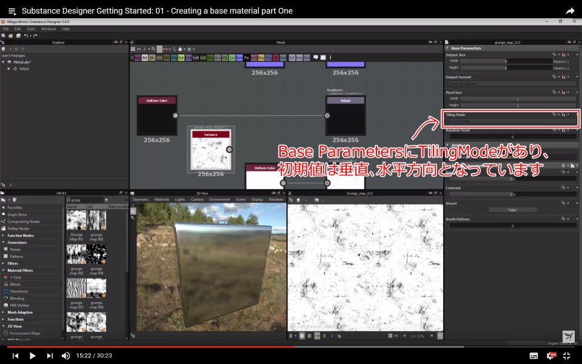Image resolution: width=582 pixels, height=364 pixels.
Task: Collapse the Generators library category
Action: (x=4, y=243)
